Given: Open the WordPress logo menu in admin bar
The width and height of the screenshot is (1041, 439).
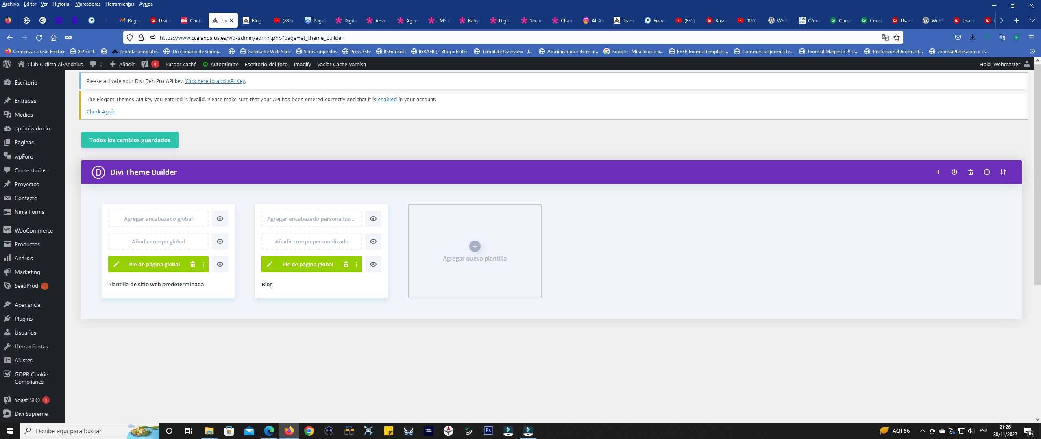Looking at the screenshot, I should [7, 64].
